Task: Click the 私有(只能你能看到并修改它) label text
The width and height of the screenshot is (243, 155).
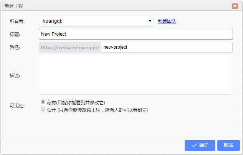Action: [x=76, y=103]
